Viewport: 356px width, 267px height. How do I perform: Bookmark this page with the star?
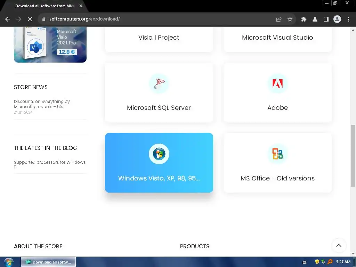tap(290, 19)
